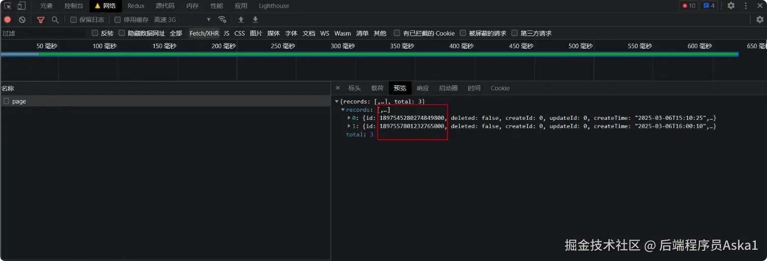Show the 启动器 details tab

pyautogui.click(x=449, y=88)
